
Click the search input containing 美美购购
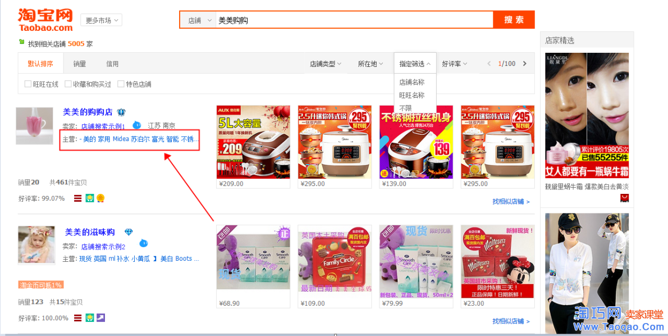(354, 20)
